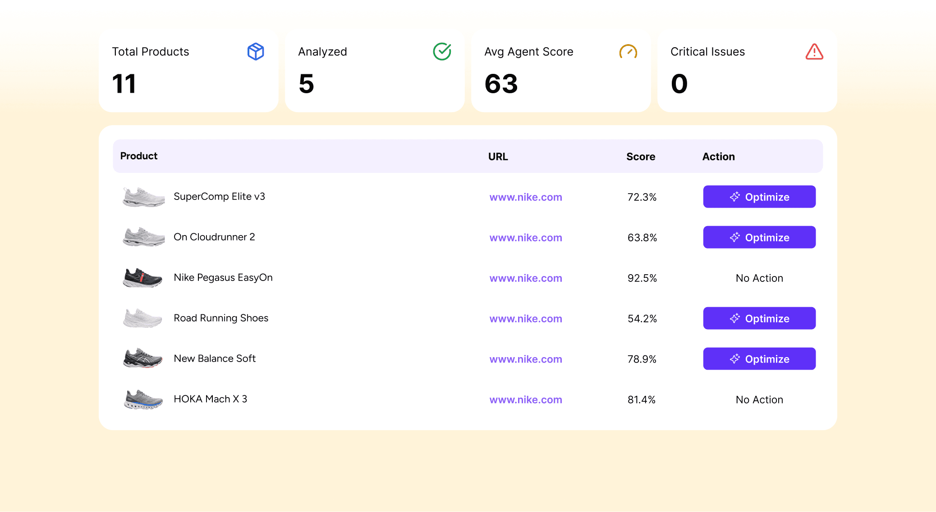Follow the URL link in the HOKA Mach X 3 row

526,400
